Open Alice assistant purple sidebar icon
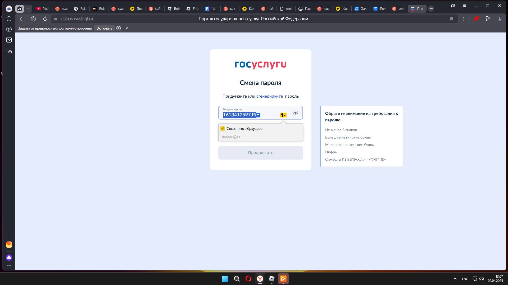Viewport: 508px width, 285px height. click(9, 258)
